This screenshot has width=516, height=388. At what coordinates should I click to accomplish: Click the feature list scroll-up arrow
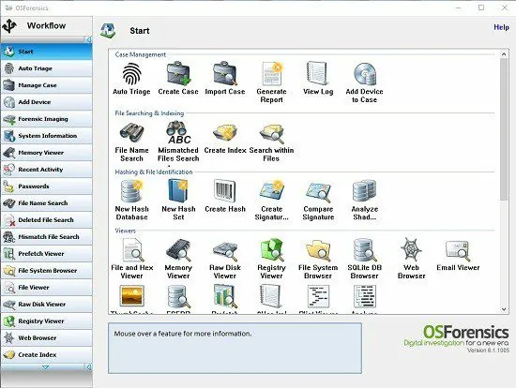click(504, 53)
